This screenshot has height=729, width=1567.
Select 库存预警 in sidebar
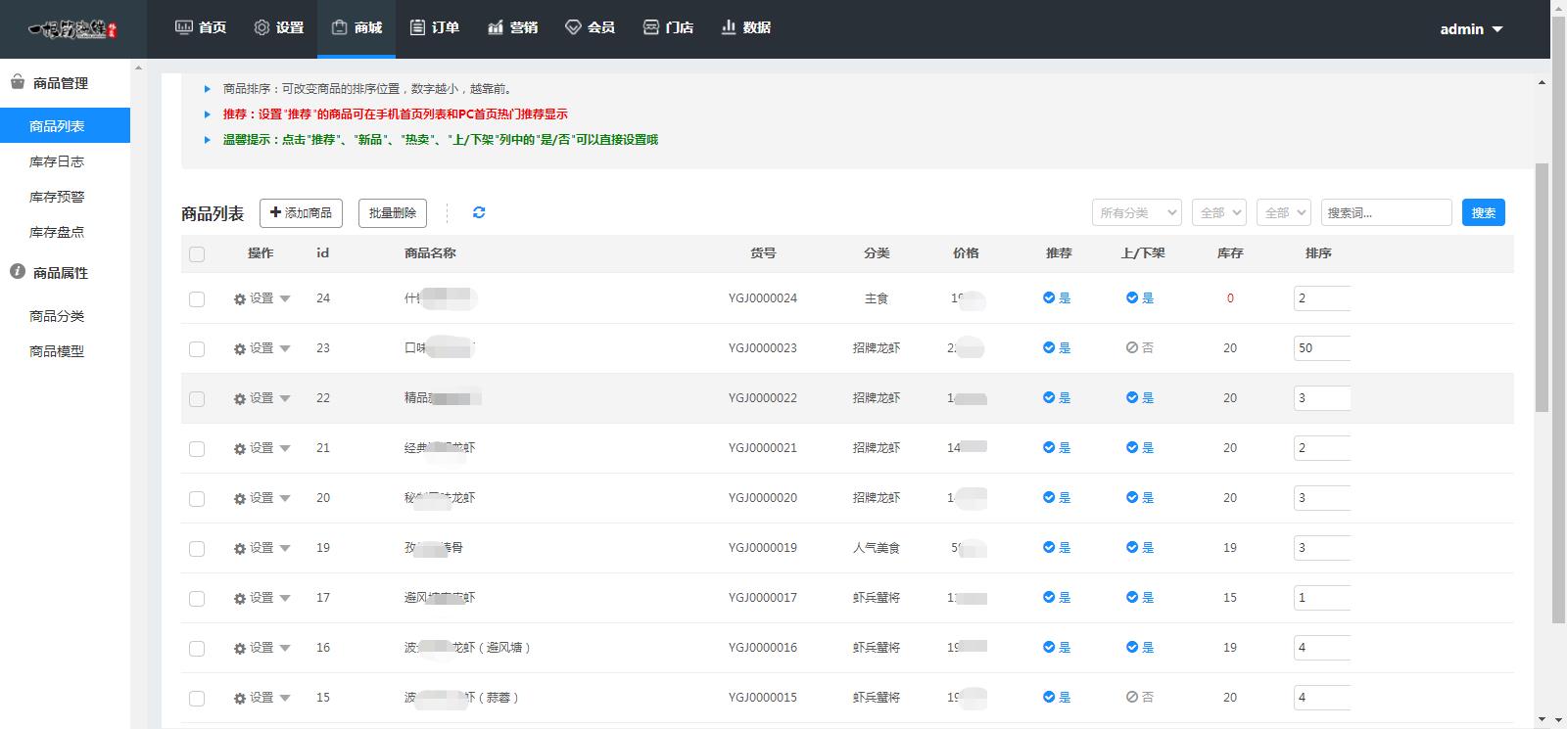pos(57,197)
